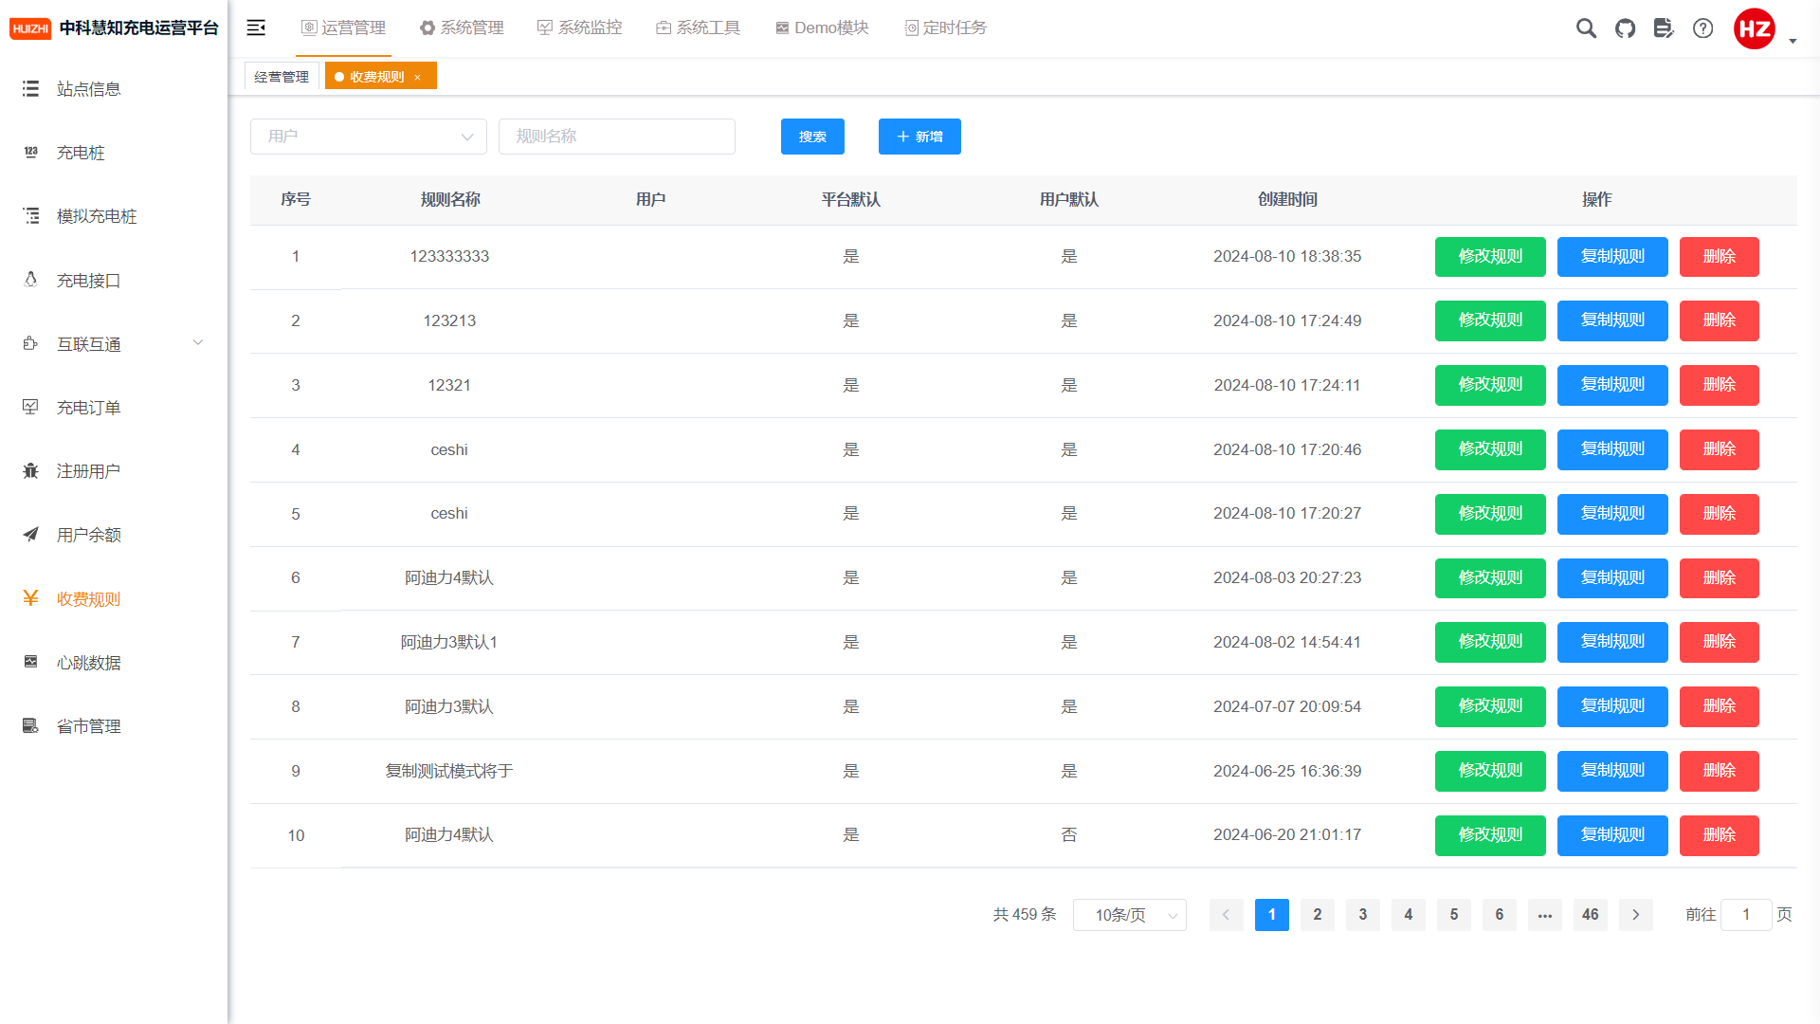Click 修改规则 for 阿迪力3默认1
The width and height of the screenshot is (1820, 1024).
click(1490, 642)
